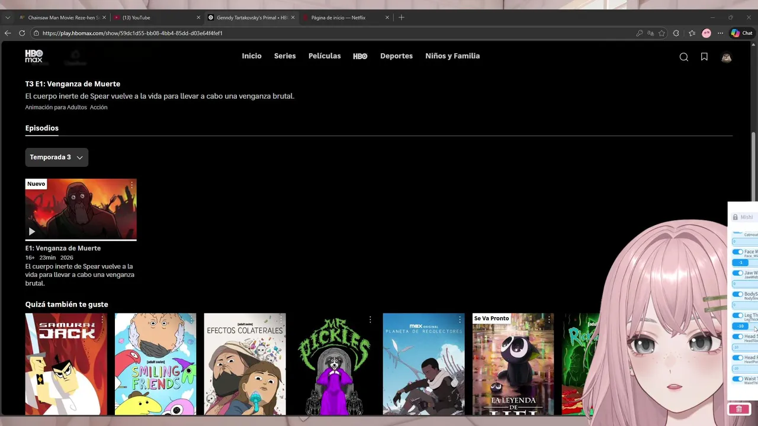
Task: Open Niños y Familia nav item
Action: click(452, 56)
